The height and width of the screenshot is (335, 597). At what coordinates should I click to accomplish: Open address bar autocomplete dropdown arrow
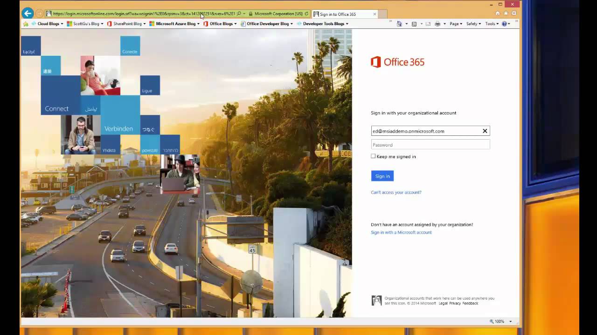pos(244,14)
